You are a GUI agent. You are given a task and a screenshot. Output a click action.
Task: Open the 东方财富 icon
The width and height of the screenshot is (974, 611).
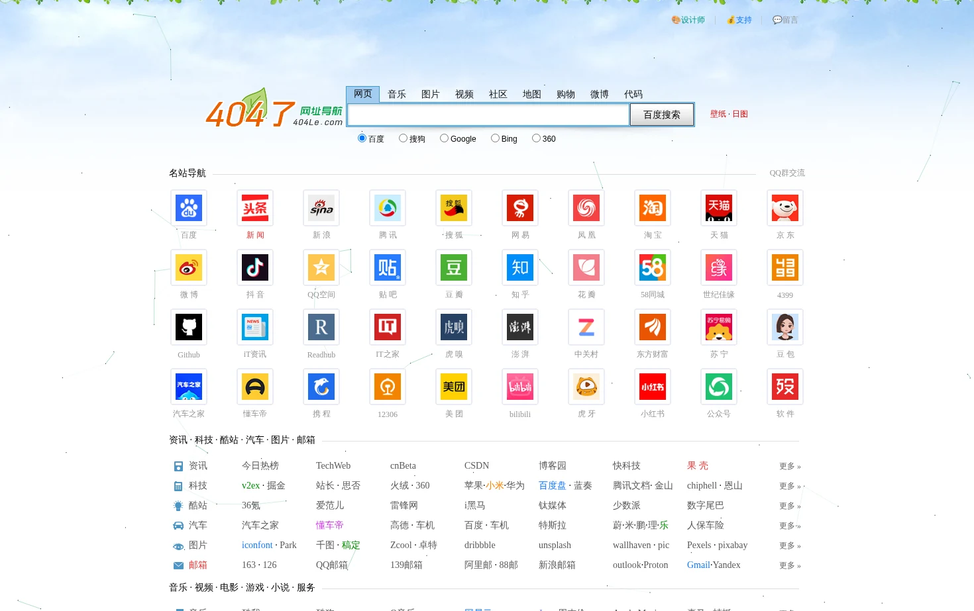pos(653,327)
